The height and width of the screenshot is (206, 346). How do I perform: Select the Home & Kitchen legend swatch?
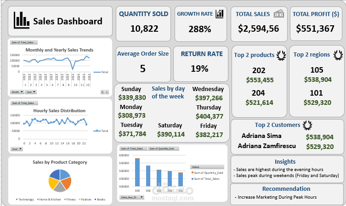[x=38, y=200]
